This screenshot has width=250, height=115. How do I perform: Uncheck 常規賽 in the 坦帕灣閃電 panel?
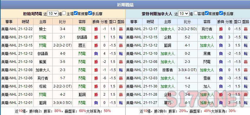[x=76, y=13]
